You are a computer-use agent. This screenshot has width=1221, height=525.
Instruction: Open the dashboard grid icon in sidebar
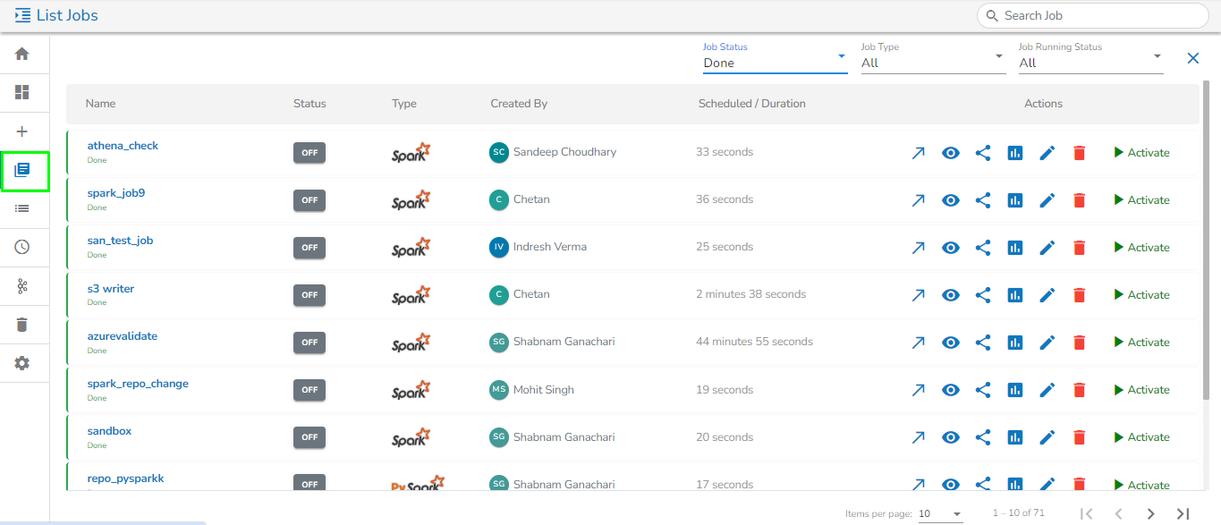pos(22,92)
